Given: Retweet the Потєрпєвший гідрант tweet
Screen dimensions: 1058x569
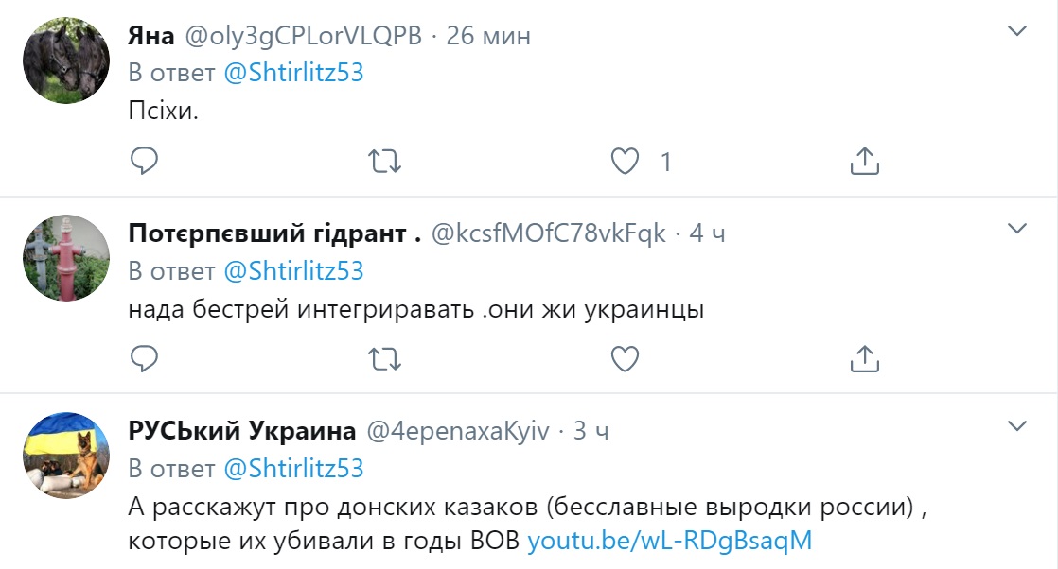Looking at the screenshot, I should pyautogui.click(x=383, y=358).
